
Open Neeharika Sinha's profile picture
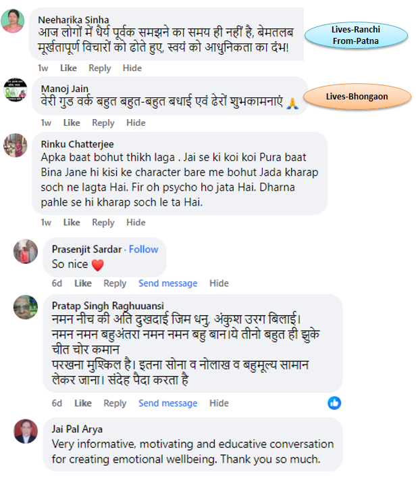pos(12,21)
